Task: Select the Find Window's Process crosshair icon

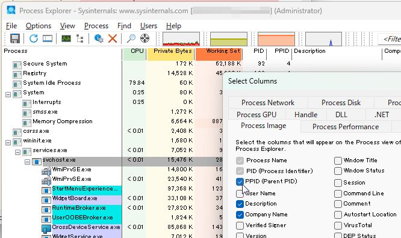Action: (145, 38)
